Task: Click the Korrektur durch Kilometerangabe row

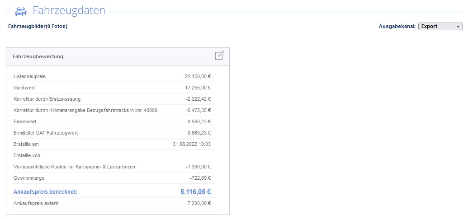Action: (113, 111)
